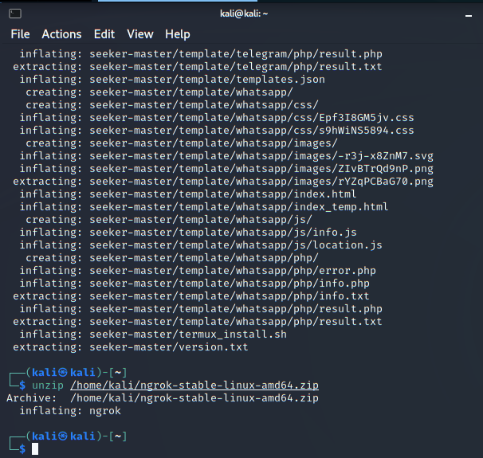
Task: Click the 'creating: seeker-master/template/whatsapp/' line
Action: click(159, 92)
